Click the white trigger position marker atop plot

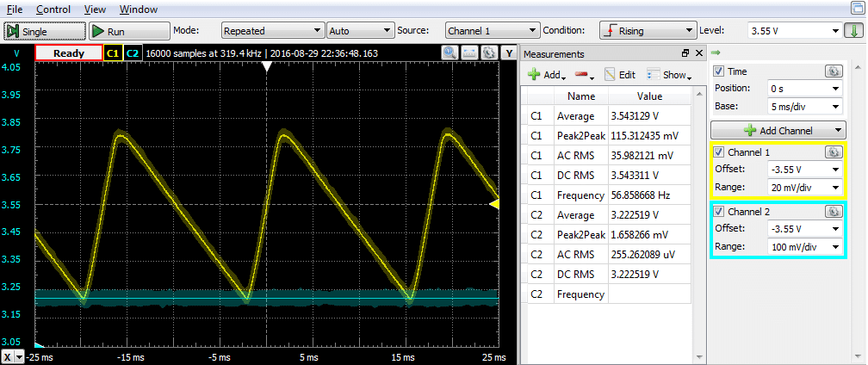pos(267,67)
